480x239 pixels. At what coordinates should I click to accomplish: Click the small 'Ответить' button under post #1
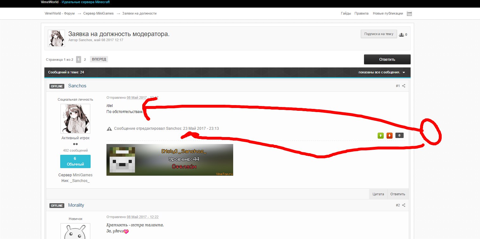(398, 194)
